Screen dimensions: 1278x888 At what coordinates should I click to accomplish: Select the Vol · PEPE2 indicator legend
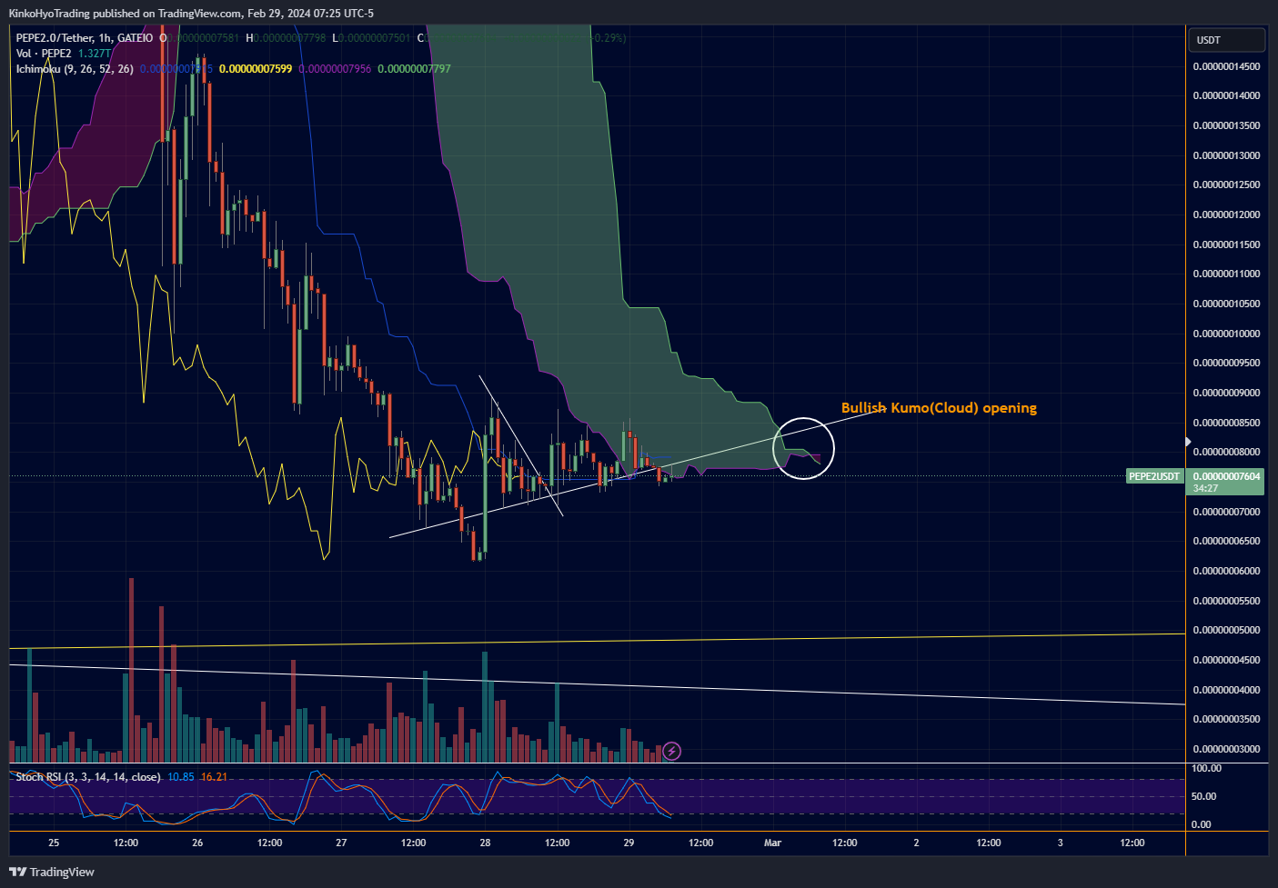coord(44,54)
